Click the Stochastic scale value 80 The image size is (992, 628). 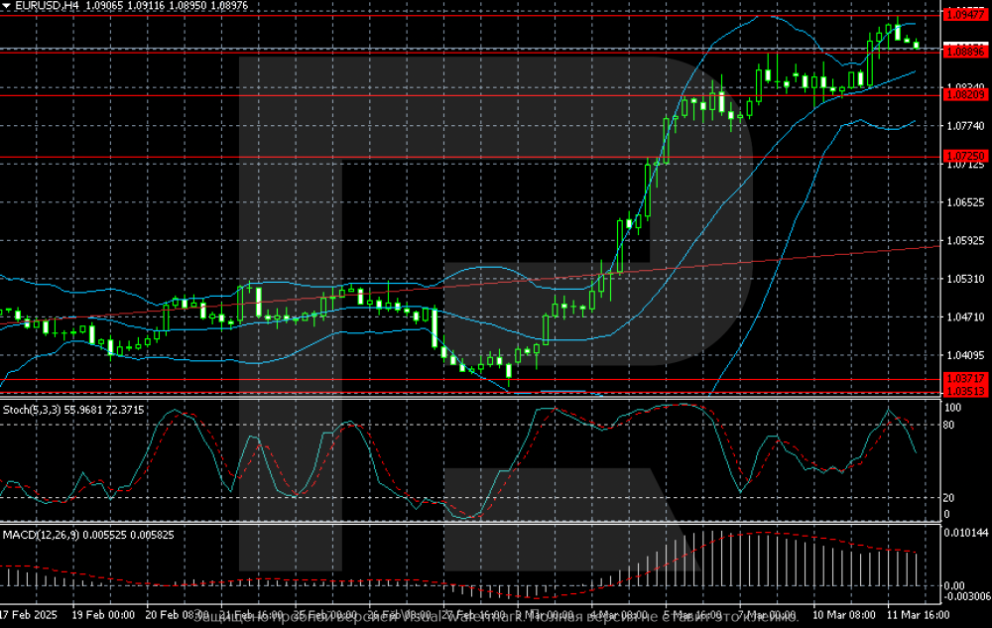(x=950, y=426)
